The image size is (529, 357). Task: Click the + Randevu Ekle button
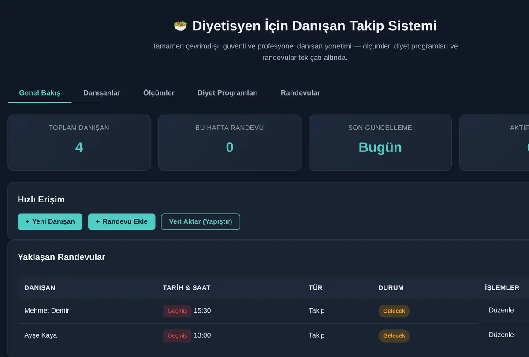point(122,221)
